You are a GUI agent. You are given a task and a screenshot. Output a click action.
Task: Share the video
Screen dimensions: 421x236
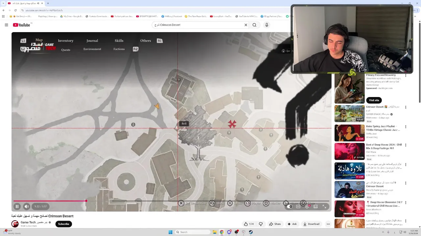coord(275,224)
